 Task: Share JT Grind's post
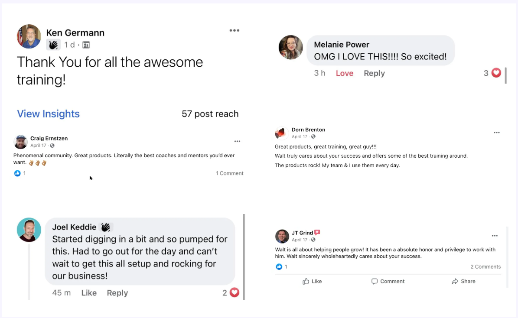click(463, 281)
